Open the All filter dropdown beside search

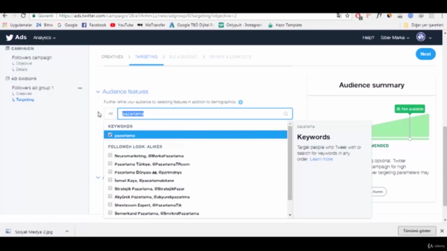[x=110, y=114]
